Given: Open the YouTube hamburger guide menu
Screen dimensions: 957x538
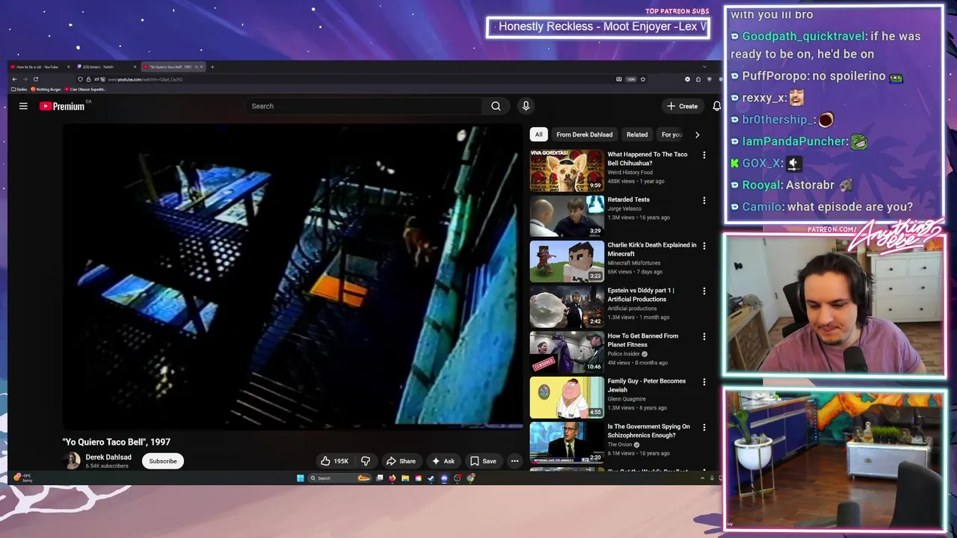Looking at the screenshot, I should coord(23,106).
